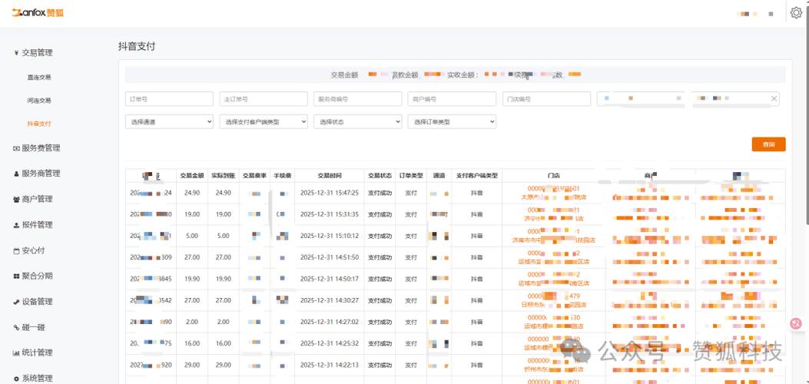Click 实际到账 29.00 in the 14:22:13 row
Screen dimensions: 809x384
(x=224, y=365)
